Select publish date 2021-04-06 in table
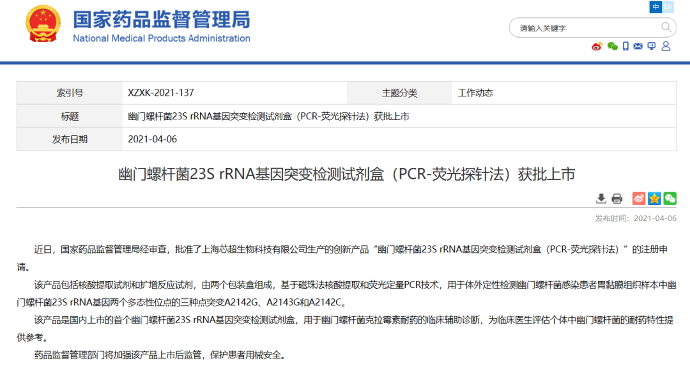The width and height of the screenshot is (690, 371). pos(152,139)
